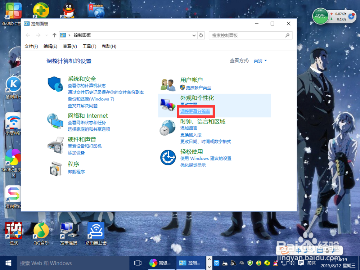The height and width of the screenshot is (270, 360).
Task: Open the volume icon in system tray
Action: click(x=292, y=263)
